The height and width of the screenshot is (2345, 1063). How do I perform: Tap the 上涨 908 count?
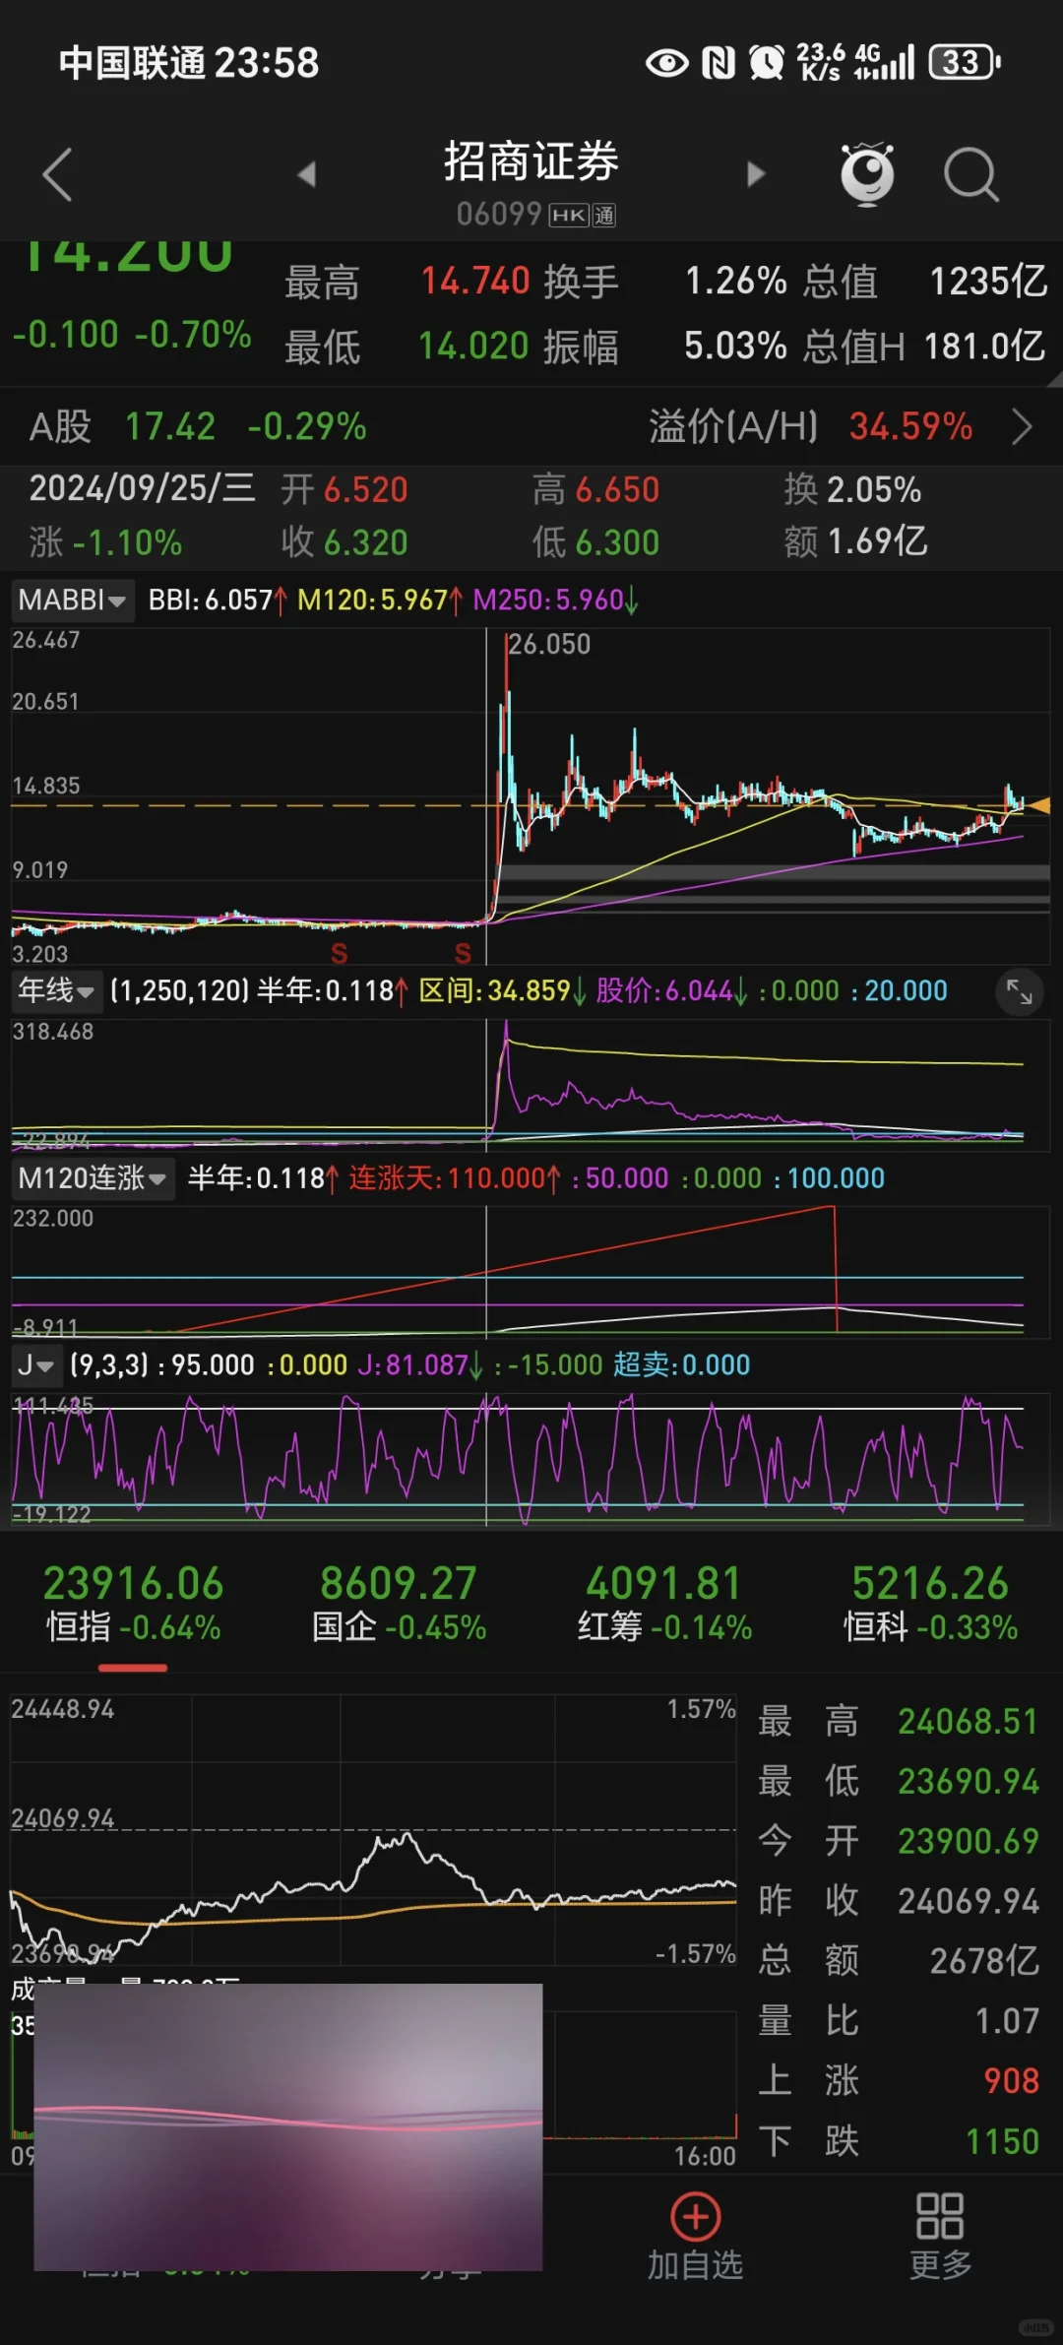(1012, 2081)
